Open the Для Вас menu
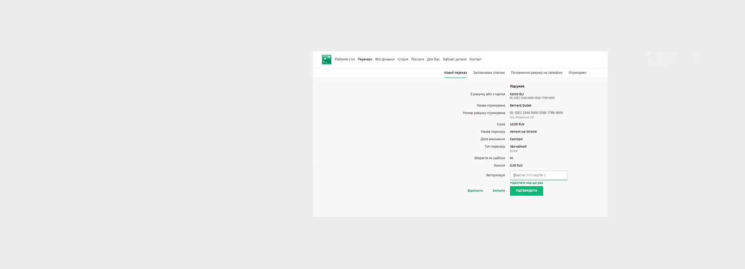 (x=433, y=59)
